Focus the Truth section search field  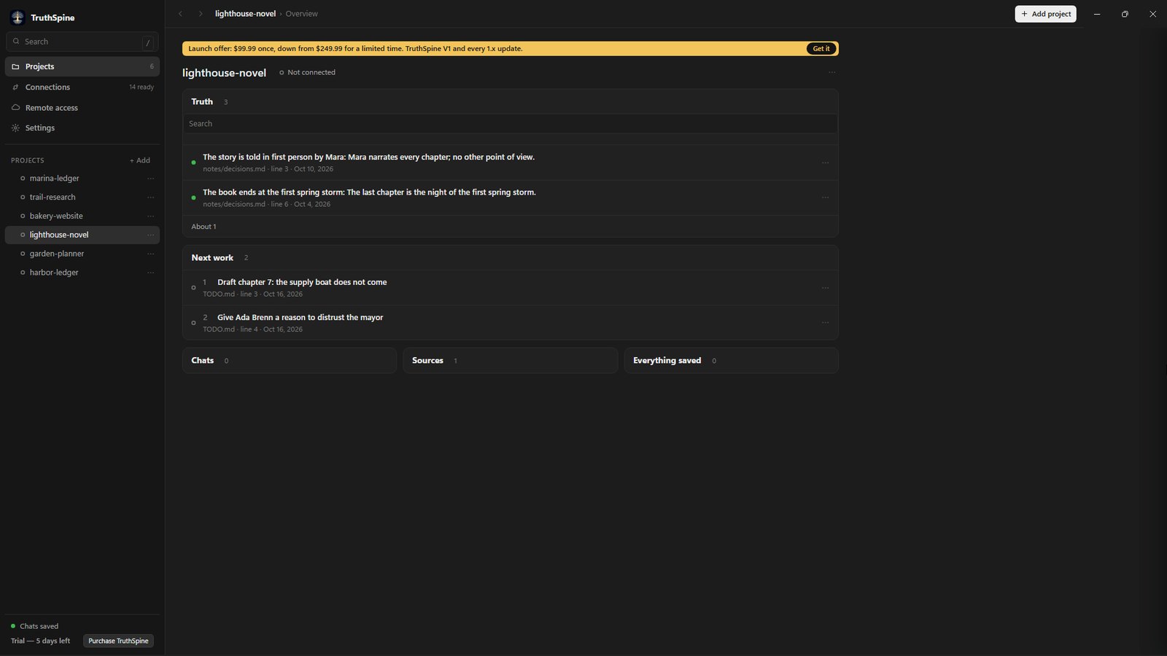510,124
